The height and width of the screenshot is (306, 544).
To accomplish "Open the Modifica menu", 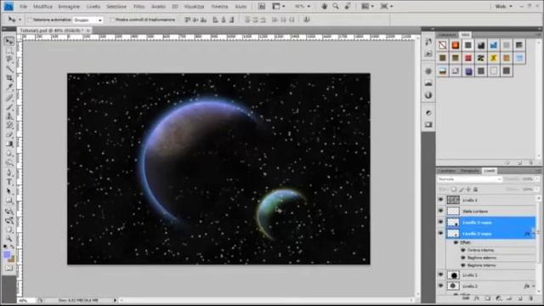I will (x=42, y=7).
